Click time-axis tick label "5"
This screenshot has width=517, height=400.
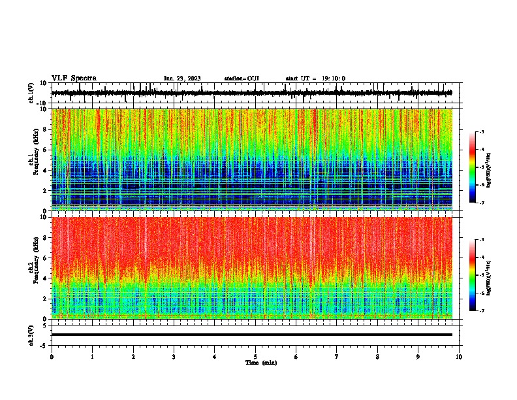(x=255, y=357)
